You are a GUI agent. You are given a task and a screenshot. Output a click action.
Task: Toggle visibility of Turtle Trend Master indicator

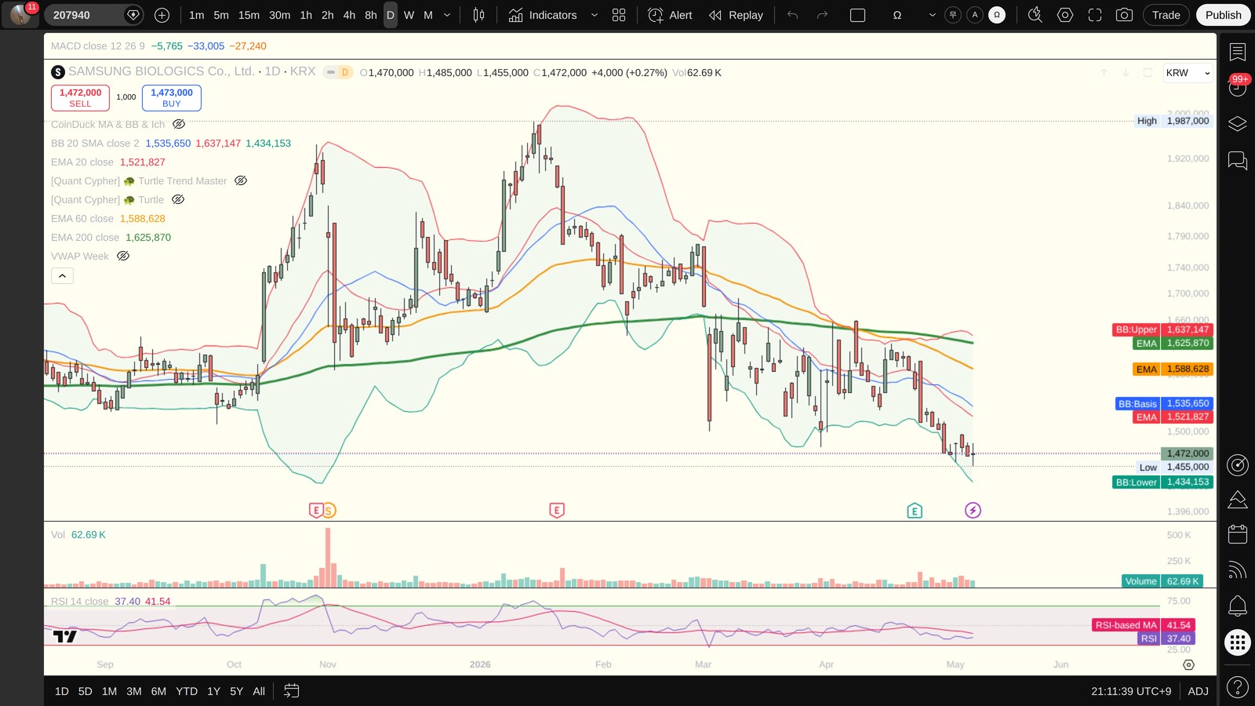241,180
